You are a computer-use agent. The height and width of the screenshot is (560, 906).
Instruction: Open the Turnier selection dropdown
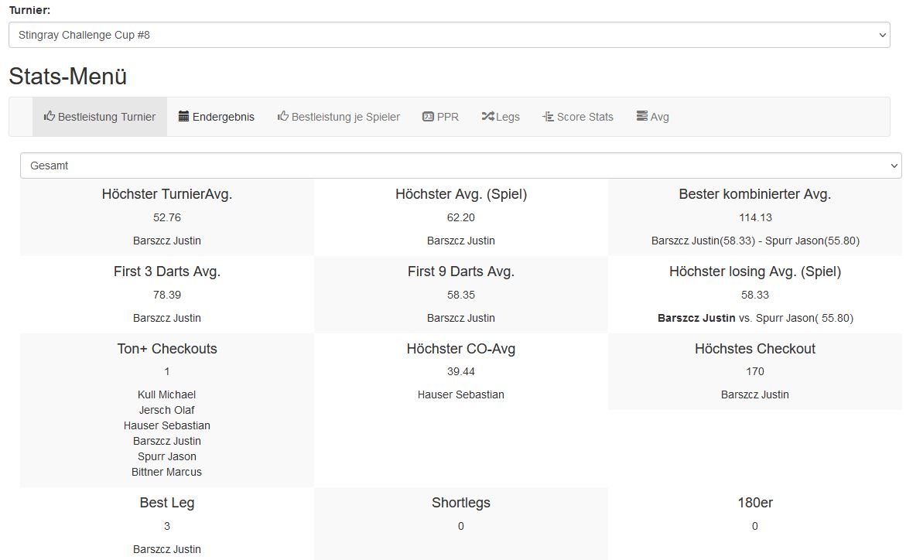coord(449,35)
